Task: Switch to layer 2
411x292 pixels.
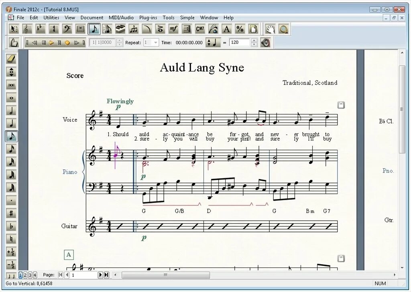Action: click(x=25, y=275)
